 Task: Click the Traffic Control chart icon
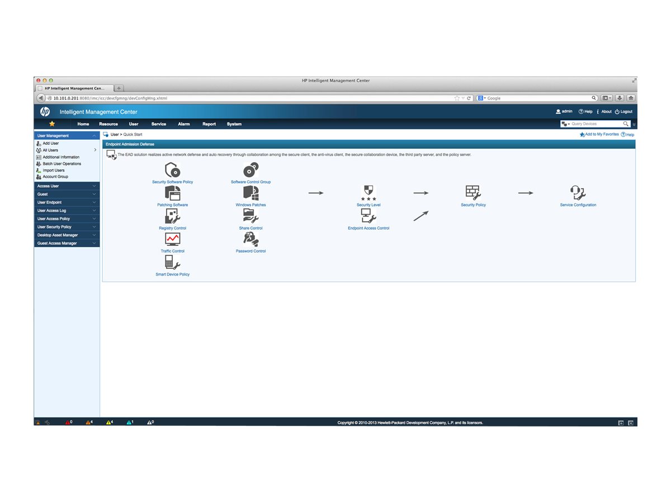coord(172,240)
